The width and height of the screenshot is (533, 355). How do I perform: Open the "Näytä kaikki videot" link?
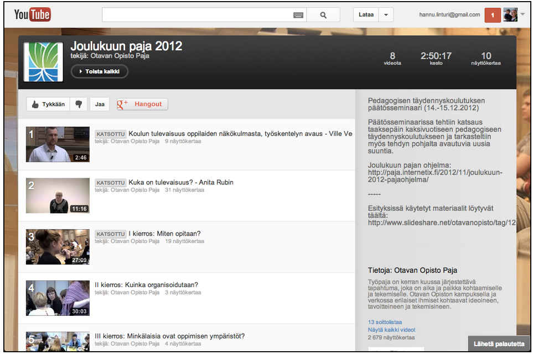(x=391, y=330)
